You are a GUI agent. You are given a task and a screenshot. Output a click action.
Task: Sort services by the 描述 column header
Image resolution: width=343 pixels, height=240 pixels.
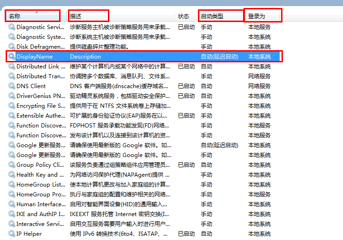click(x=121, y=16)
